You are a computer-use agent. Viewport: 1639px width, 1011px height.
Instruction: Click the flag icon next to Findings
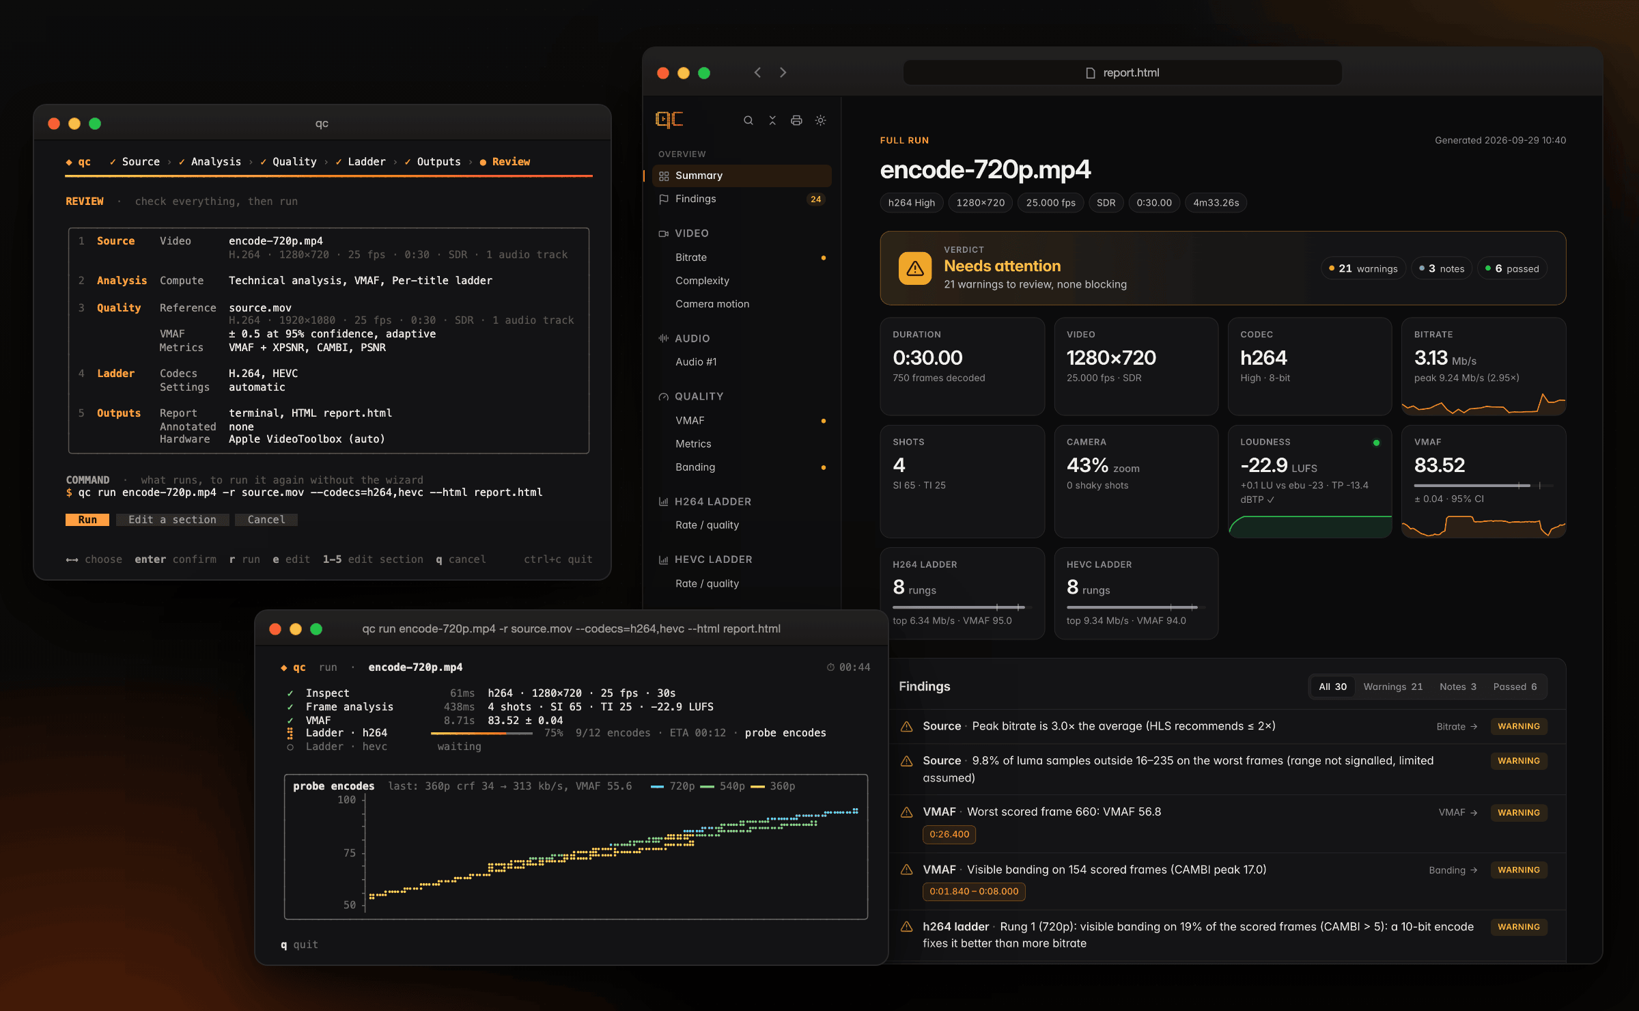pos(663,199)
